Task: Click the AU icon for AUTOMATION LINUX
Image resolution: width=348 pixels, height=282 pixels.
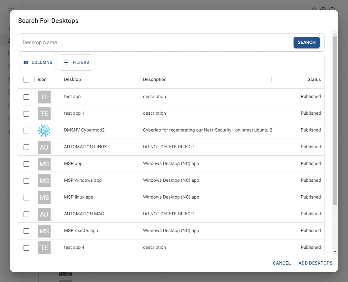Action: coord(44,147)
